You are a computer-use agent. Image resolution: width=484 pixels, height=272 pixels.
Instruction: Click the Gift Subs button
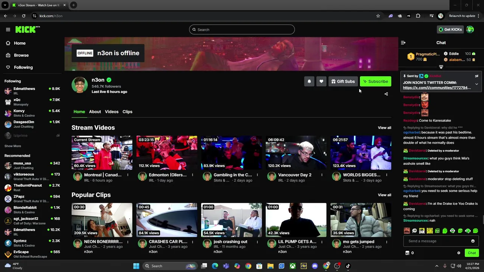(x=343, y=82)
